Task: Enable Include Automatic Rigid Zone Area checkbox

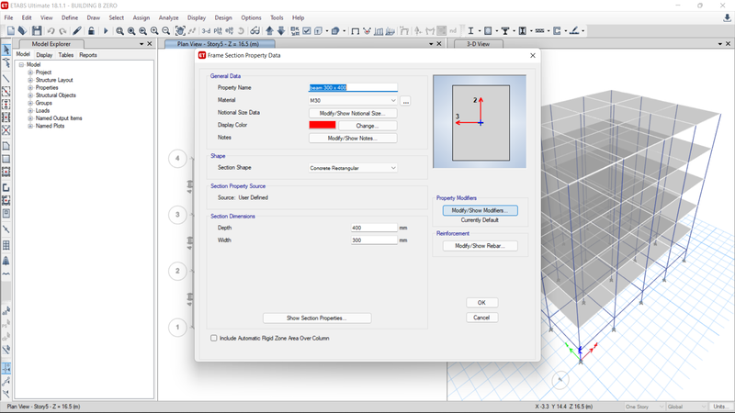Action: [x=214, y=338]
